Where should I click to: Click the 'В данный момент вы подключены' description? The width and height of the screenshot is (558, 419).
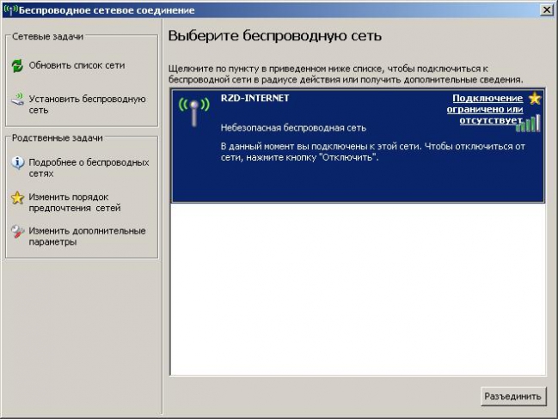tap(372, 152)
